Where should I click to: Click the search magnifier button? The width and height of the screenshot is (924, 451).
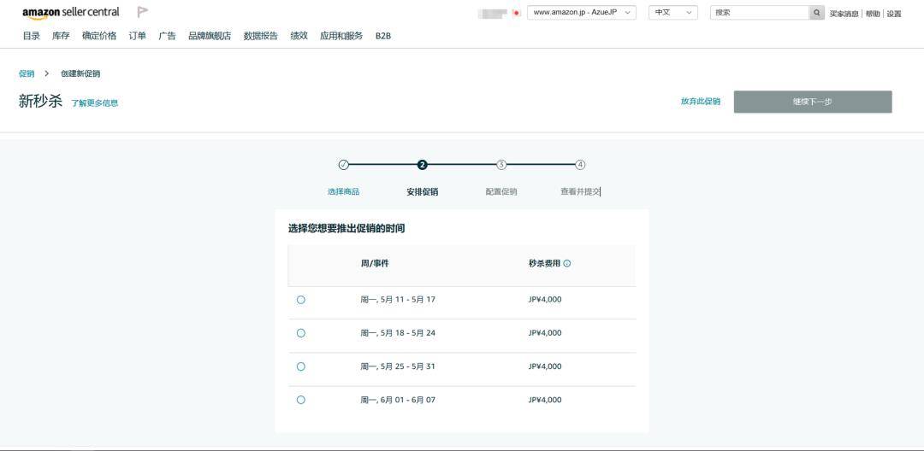click(x=817, y=12)
